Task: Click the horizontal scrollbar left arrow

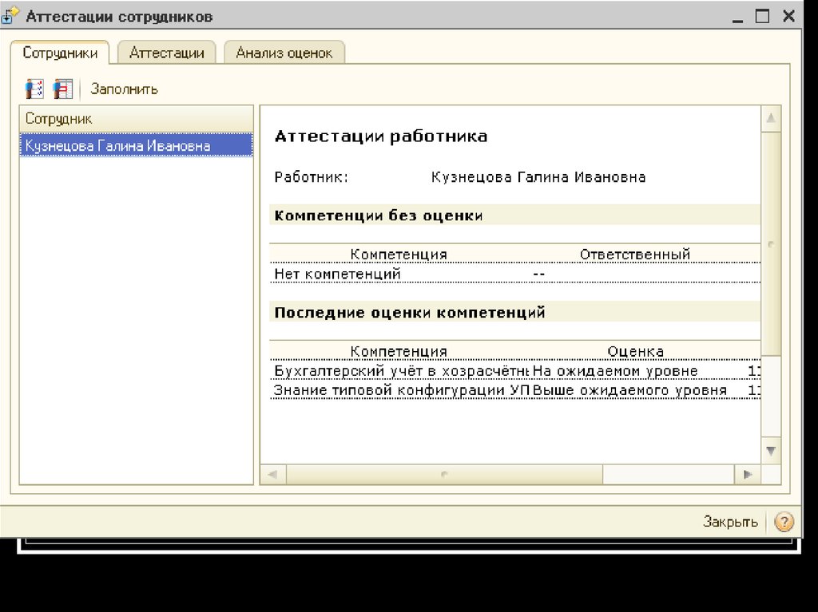Action: (272, 474)
